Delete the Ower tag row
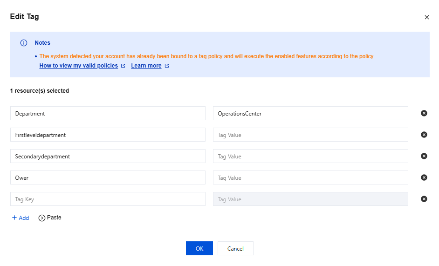The width and height of the screenshot is (439, 266). (x=424, y=177)
